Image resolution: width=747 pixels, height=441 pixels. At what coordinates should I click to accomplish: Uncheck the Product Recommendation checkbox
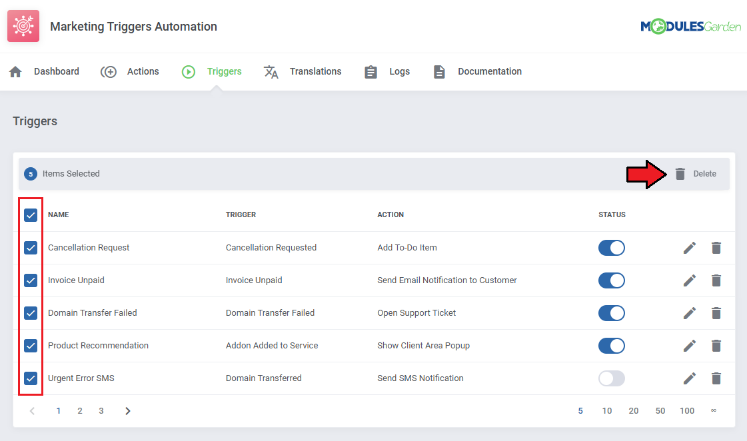click(x=31, y=346)
